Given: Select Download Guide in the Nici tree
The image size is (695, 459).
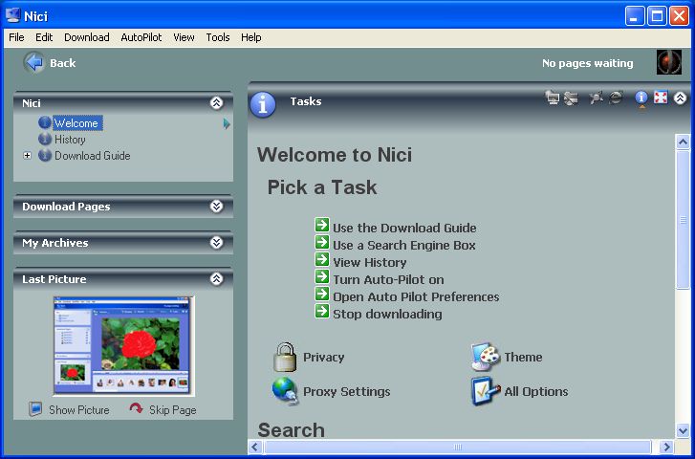Looking at the screenshot, I should point(92,156).
